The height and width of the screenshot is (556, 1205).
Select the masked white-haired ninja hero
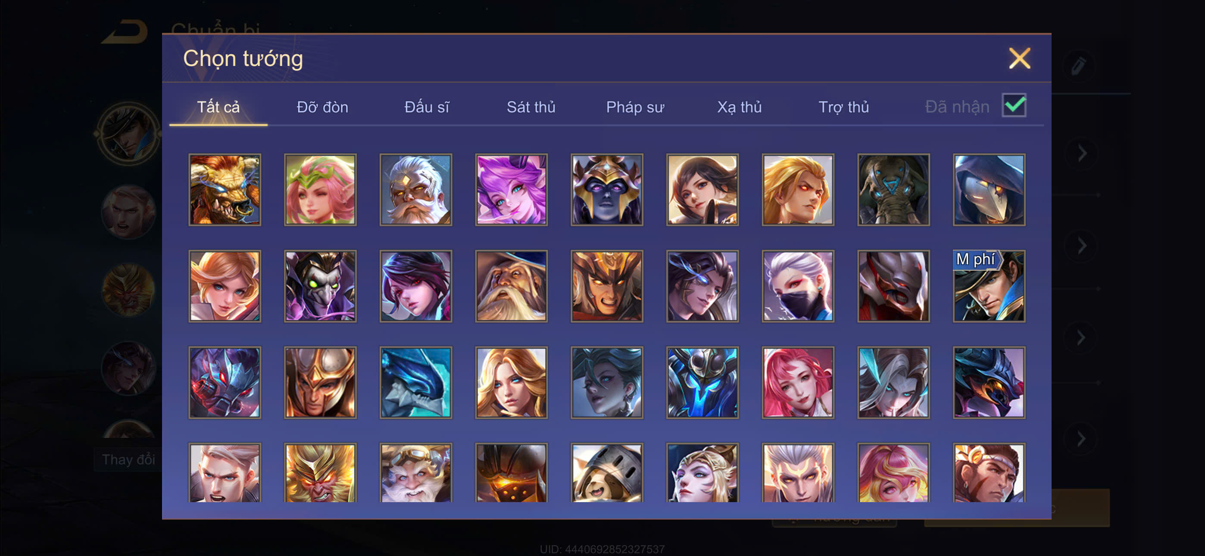[798, 286]
